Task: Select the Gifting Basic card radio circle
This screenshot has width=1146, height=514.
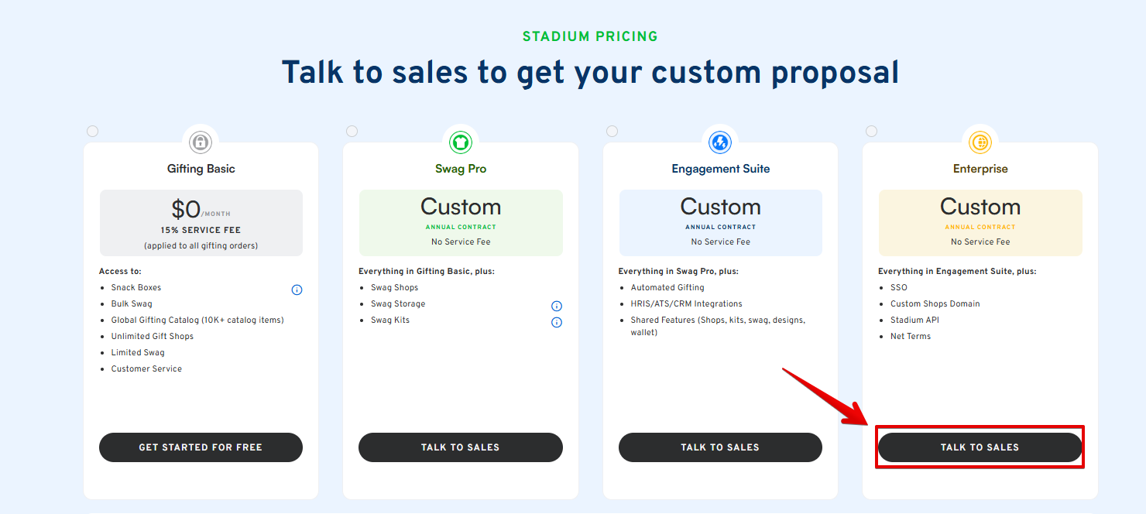Action: pyautogui.click(x=92, y=131)
